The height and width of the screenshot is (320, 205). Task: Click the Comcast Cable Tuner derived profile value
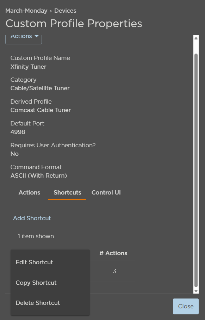41,110
